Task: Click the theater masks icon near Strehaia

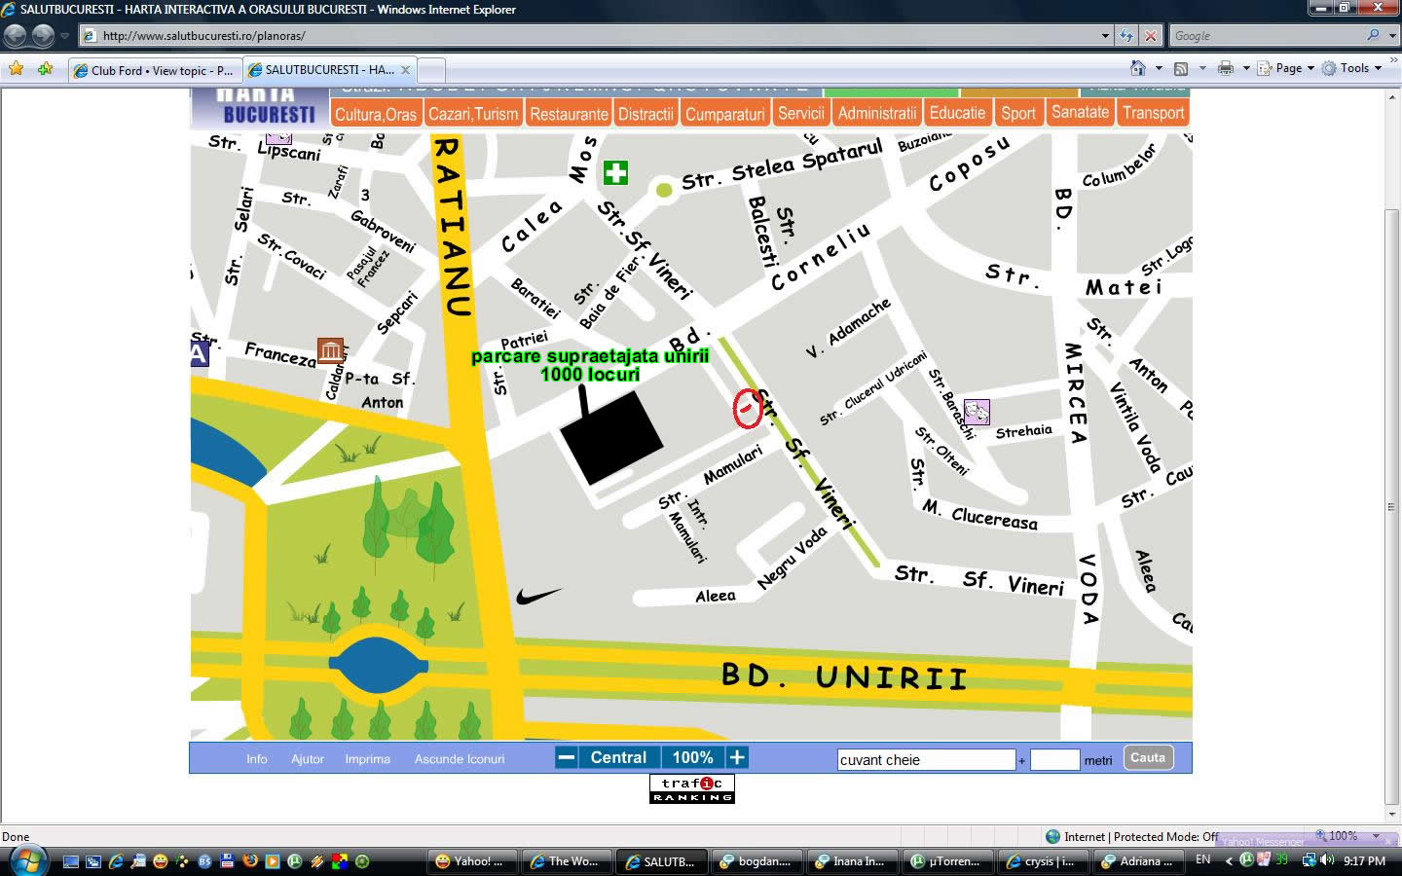Action: point(977,412)
